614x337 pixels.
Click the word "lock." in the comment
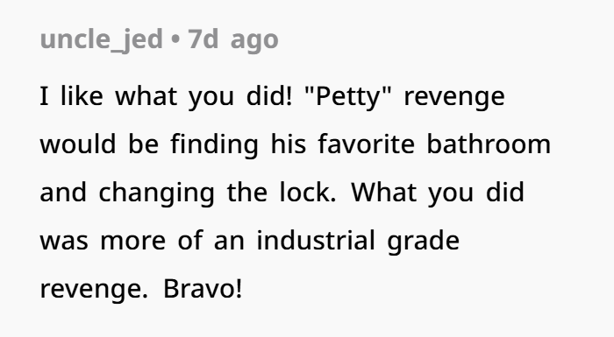(308, 192)
